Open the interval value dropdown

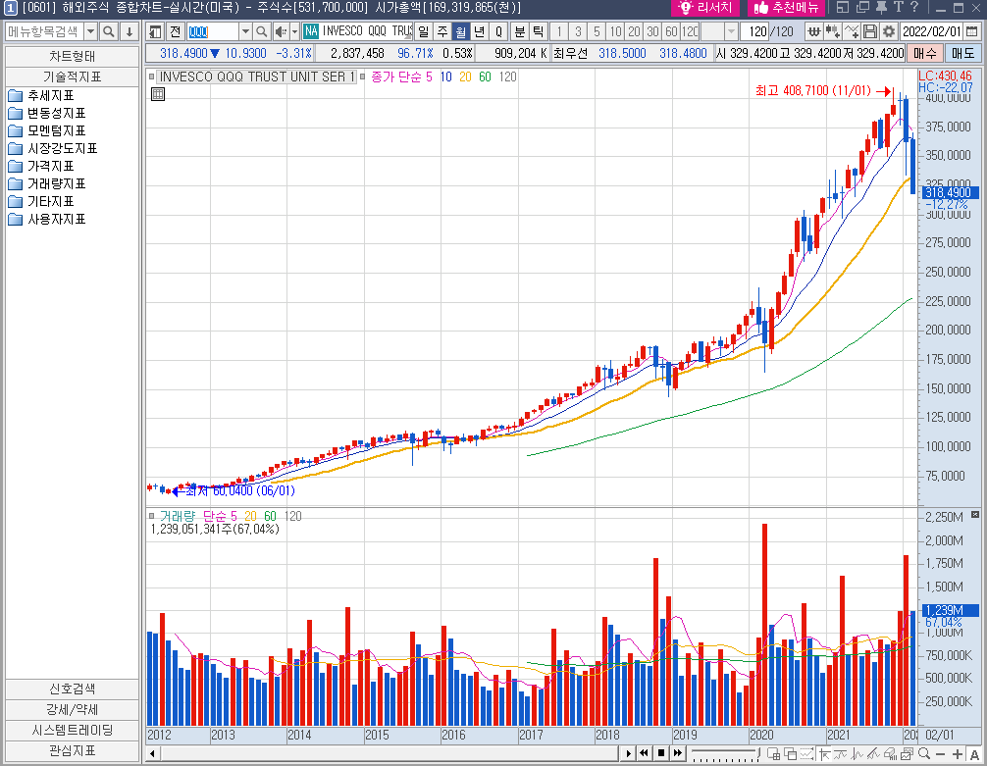(731, 31)
